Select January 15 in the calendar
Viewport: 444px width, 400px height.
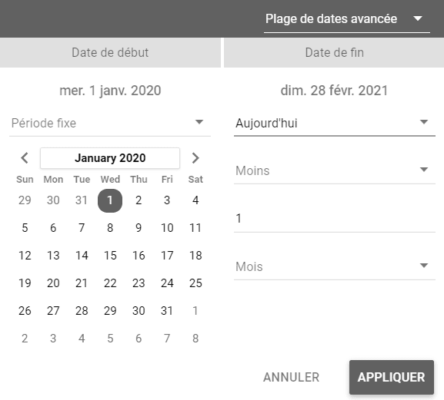tap(110, 256)
